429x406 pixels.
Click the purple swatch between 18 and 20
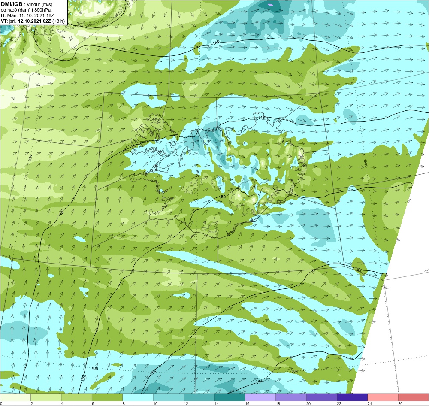click(x=291, y=397)
